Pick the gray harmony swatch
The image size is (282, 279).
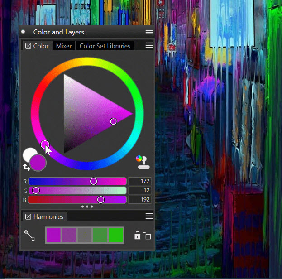[85, 235]
